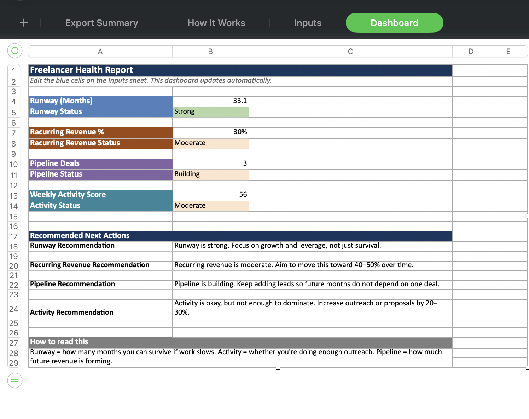Click the table resize handle at bottom edge
This screenshot has height=419, width=529.
coord(278,368)
